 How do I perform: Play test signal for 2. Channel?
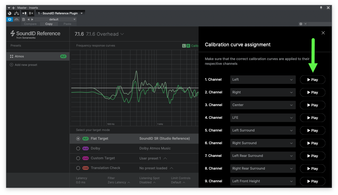(312, 92)
